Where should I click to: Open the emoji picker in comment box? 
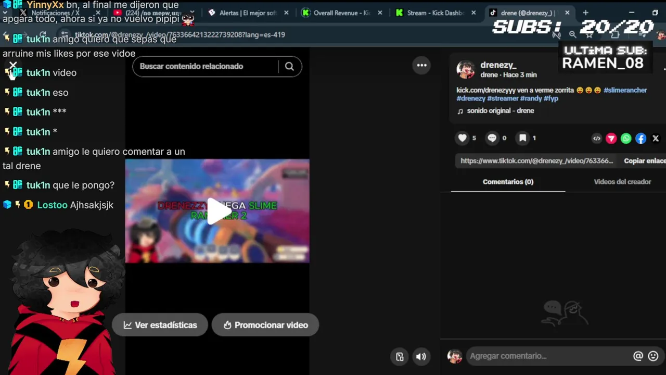pos(654,356)
